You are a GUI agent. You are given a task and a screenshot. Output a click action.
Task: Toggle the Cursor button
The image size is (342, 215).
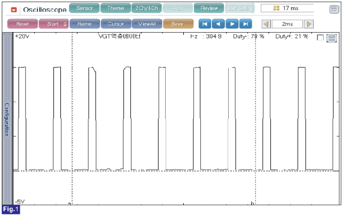point(116,24)
